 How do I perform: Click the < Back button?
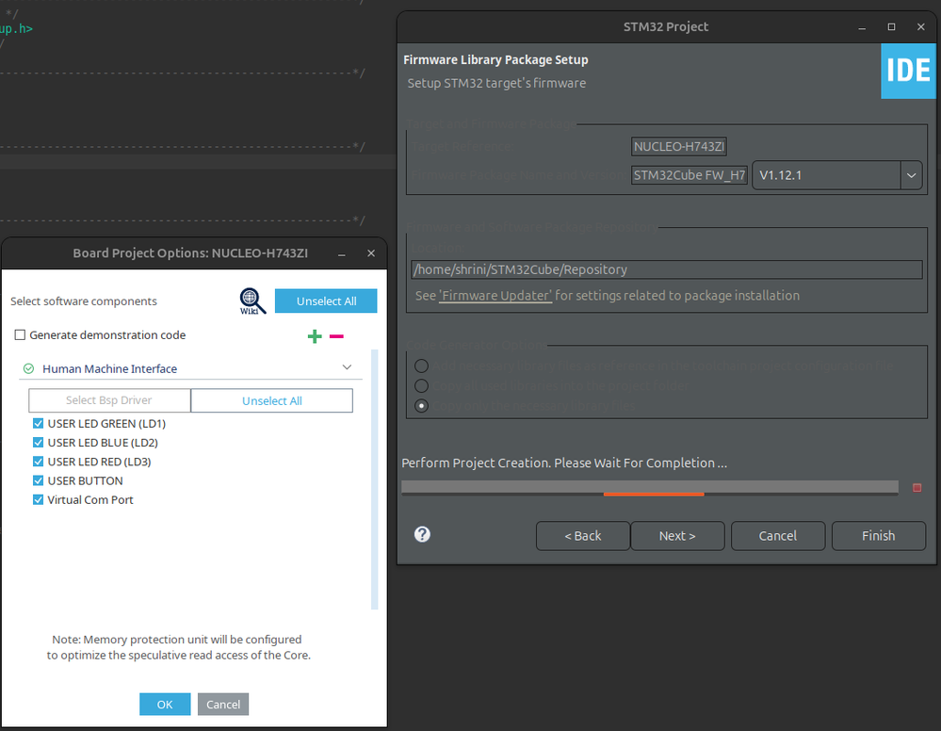pos(583,535)
